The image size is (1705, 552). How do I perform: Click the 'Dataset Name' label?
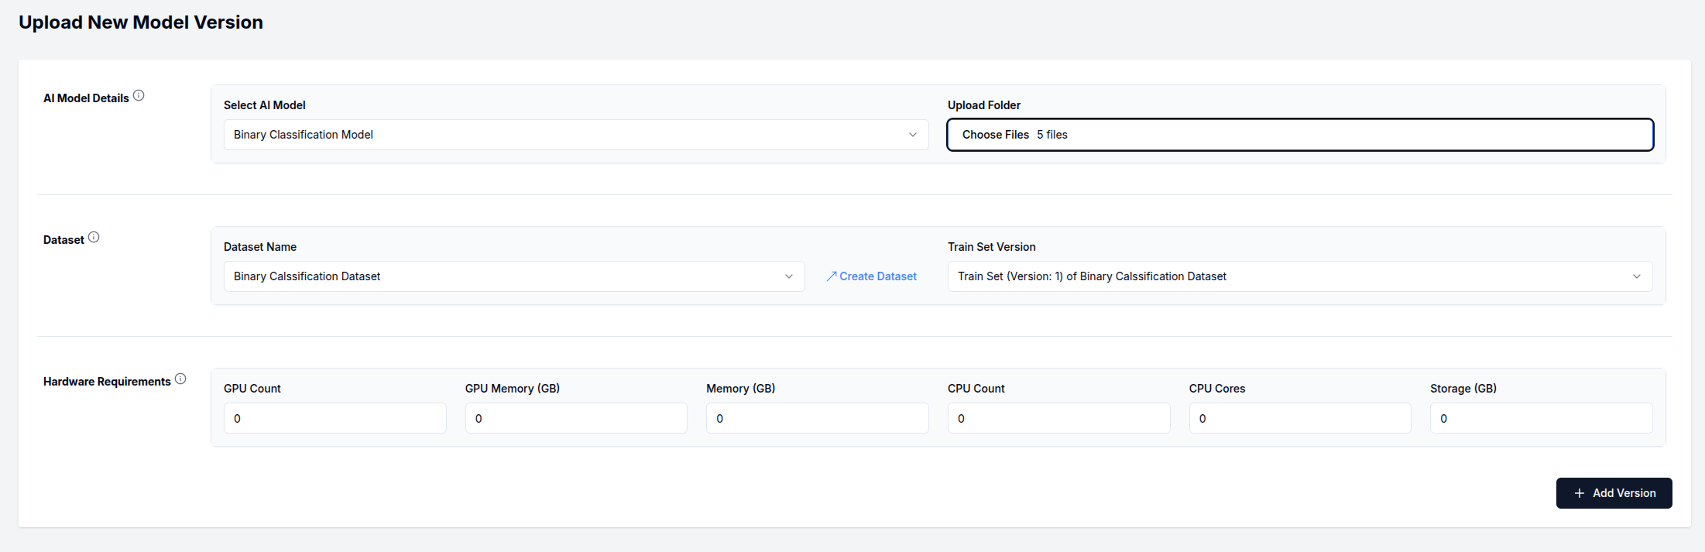click(260, 247)
